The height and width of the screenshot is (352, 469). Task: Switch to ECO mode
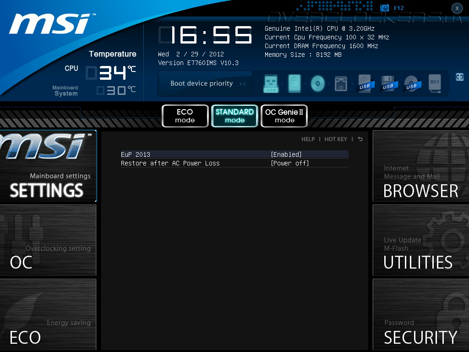point(185,116)
